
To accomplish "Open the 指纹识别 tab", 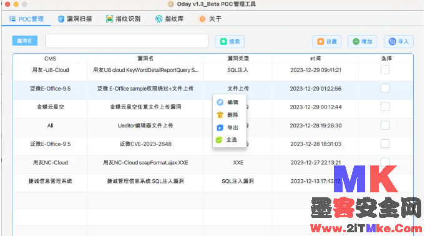I will coord(123,19).
